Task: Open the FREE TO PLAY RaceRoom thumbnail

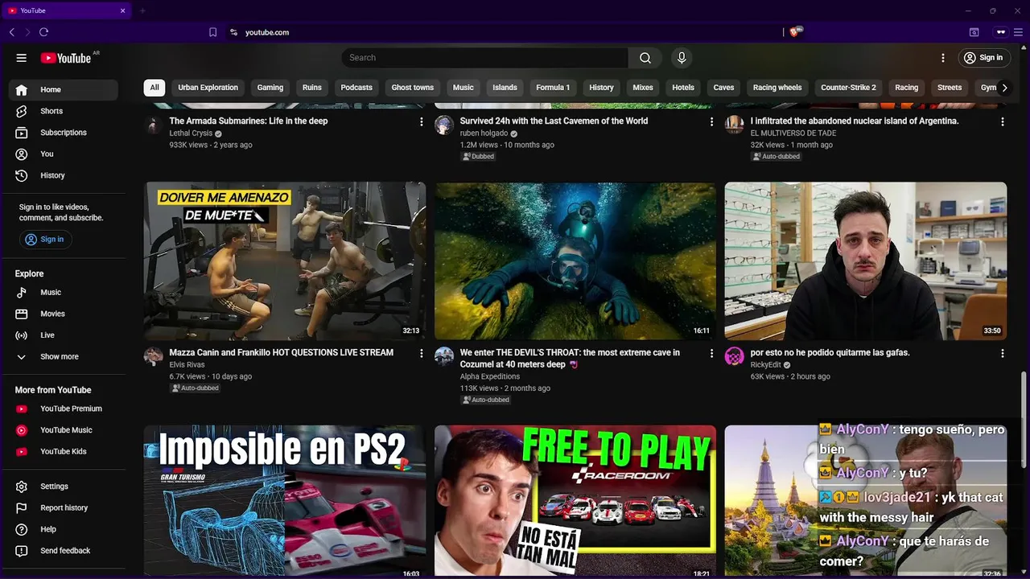Action: click(x=575, y=500)
